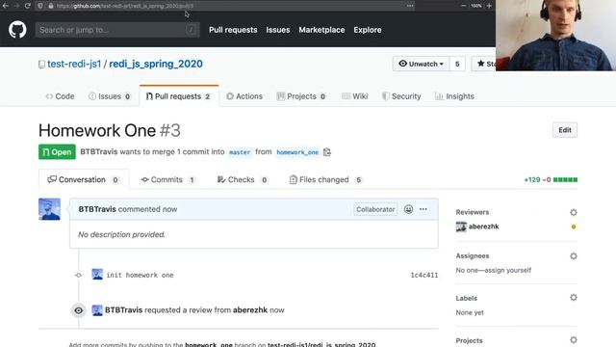Open the Actions tab
The height and width of the screenshot is (347, 616).
click(x=244, y=96)
